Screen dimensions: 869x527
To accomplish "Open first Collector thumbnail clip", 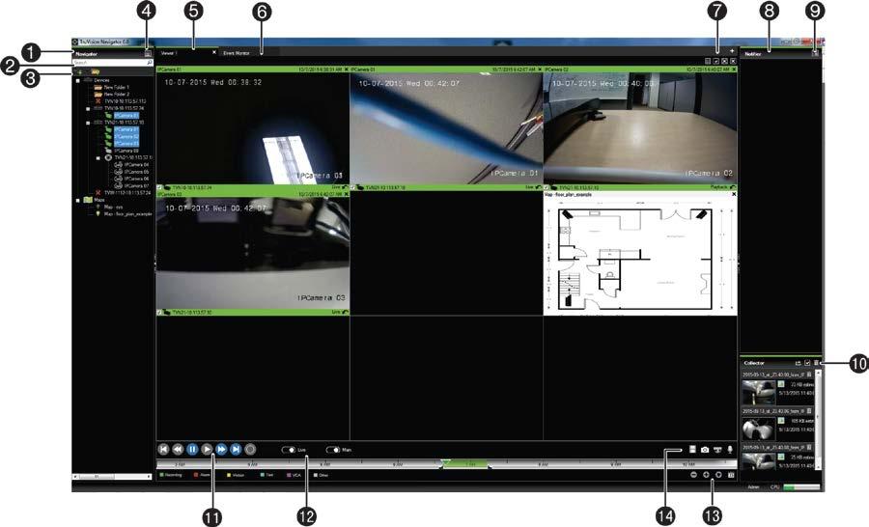I will coord(759,392).
